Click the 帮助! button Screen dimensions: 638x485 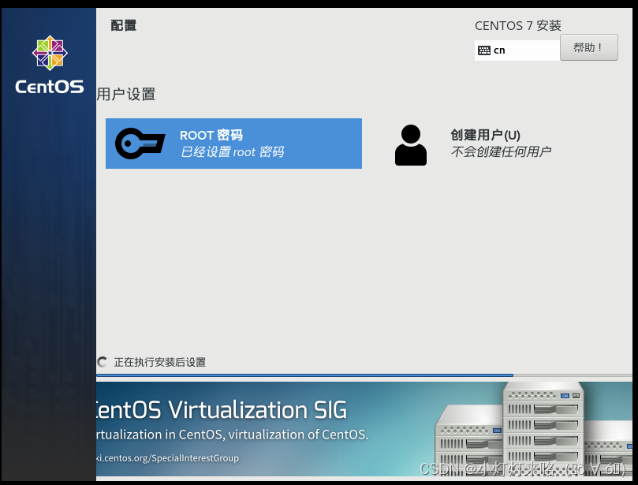[588, 47]
